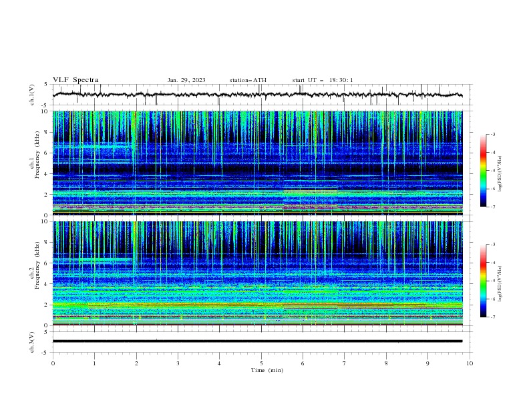
Task: Click the "5" minute tick label
Action: click(x=261, y=363)
